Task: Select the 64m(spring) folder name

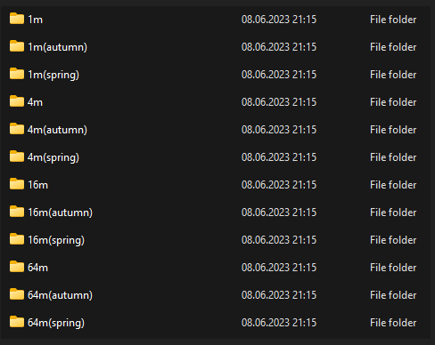Action: [x=56, y=323]
